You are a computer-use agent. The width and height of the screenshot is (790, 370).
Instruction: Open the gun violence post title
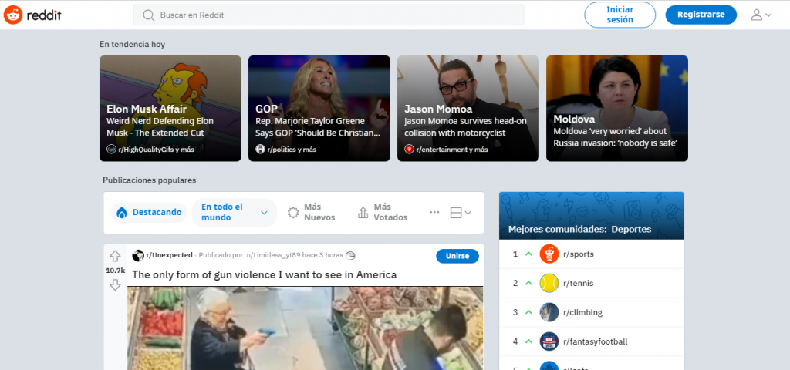tap(264, 274)
